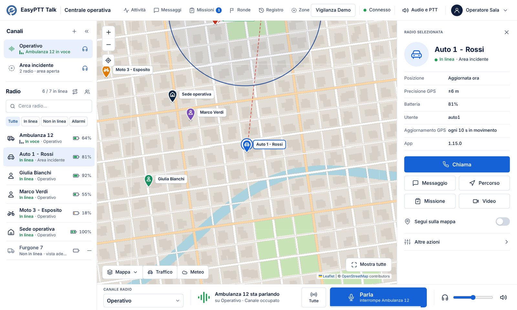Screen dimensions: 517x310
Task: Click Auto 1 - Rossi car marker
Action: [247, 145]
